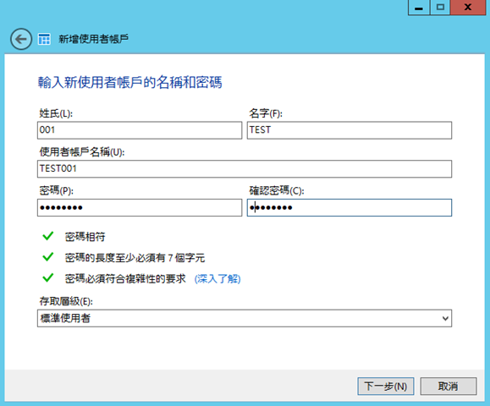
Task: Maximize the 新增使用者帳戶 window
Action: 440,7
